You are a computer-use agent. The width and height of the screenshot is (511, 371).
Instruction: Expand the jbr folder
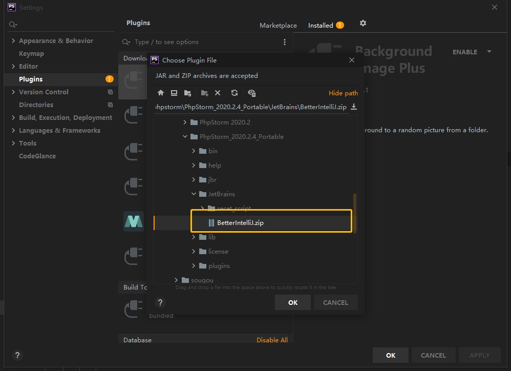pyautogui.click(x=194, y=180)
